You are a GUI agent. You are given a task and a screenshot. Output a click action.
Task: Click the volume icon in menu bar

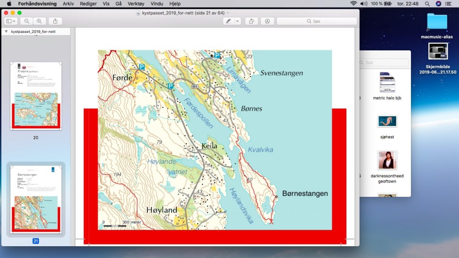[x=363, y=3]
